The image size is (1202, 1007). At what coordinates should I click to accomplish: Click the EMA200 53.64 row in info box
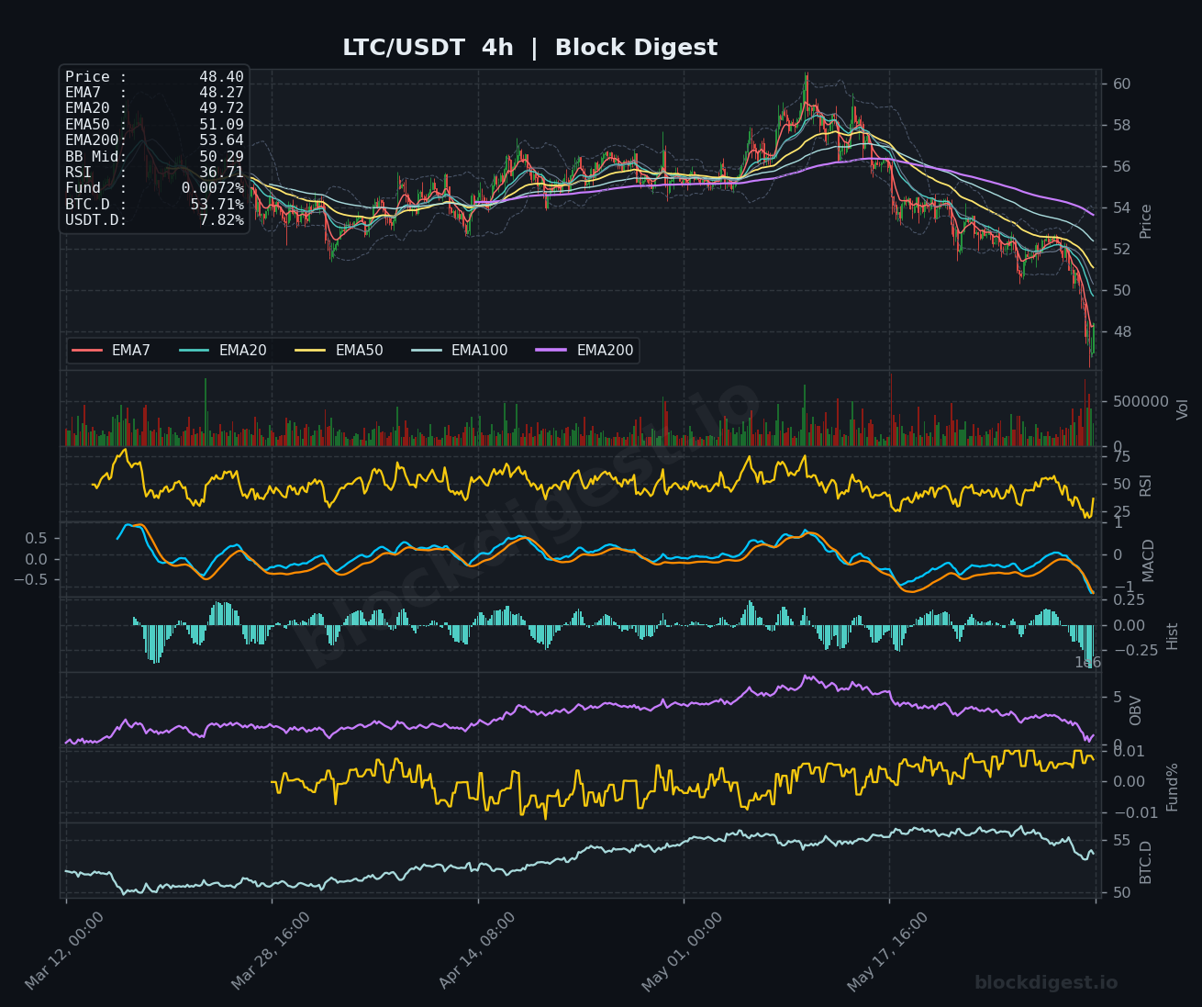click(x=154, y=140)
